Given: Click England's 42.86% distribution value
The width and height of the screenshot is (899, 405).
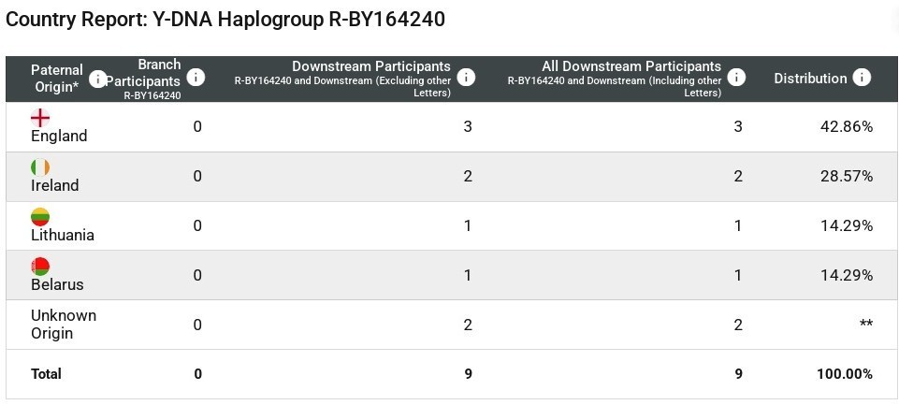Looking at the screenshot, I should [x=845, y=126].
